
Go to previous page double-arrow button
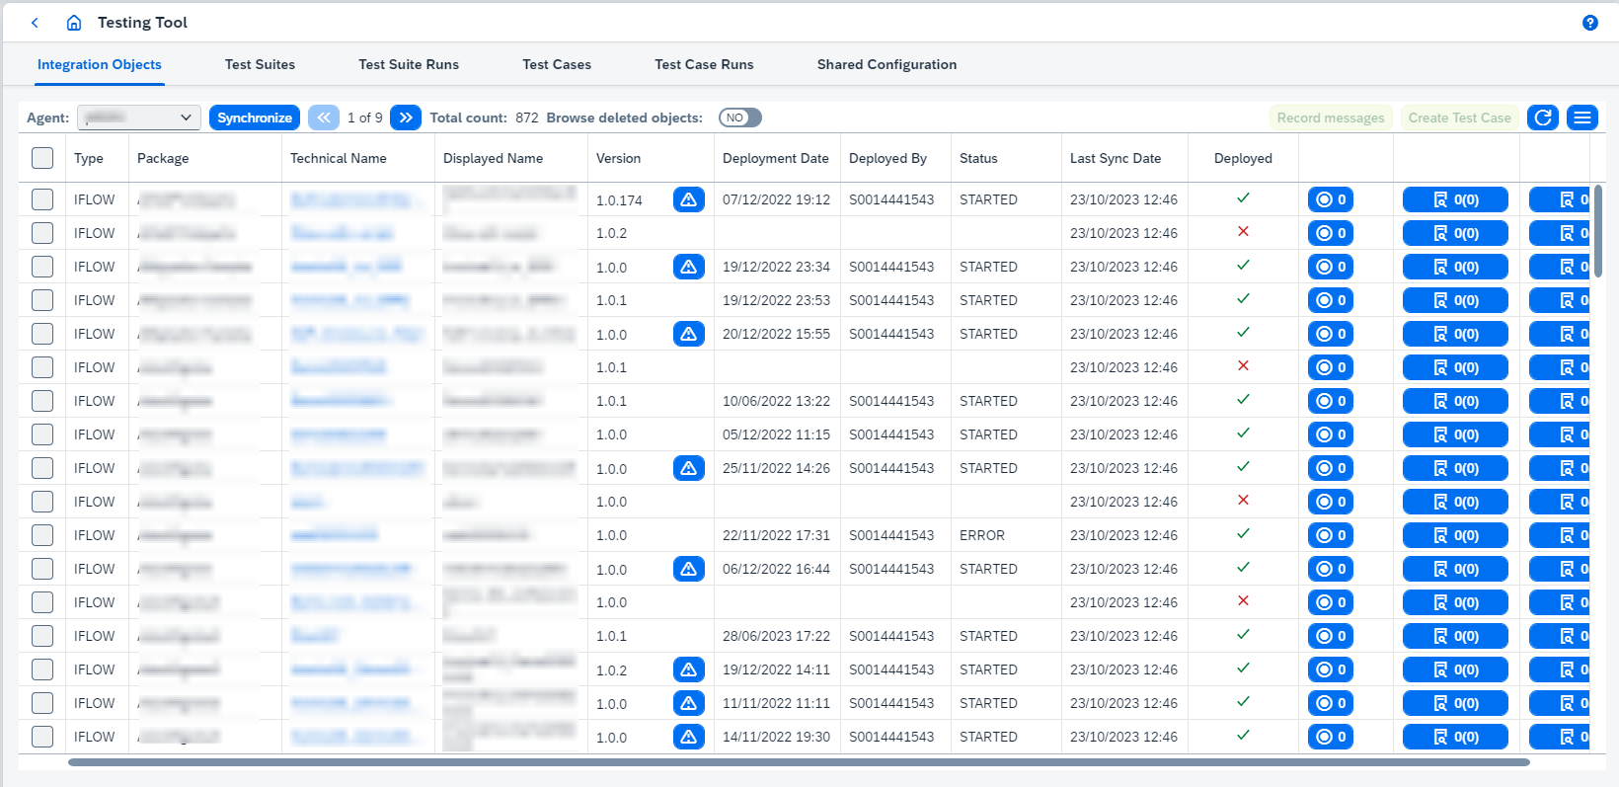coord(324,118)
